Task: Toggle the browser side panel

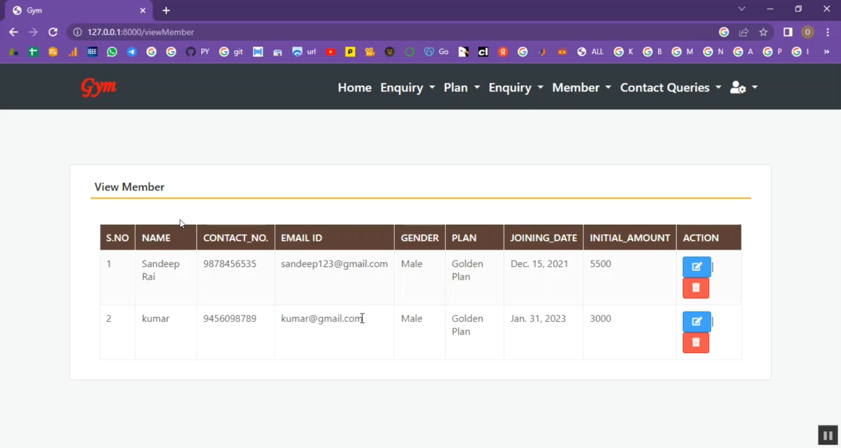Action: pyautogui.click(x=788, y=33)
